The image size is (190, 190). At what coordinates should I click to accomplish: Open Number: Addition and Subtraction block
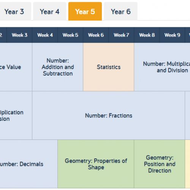point(58,67)
